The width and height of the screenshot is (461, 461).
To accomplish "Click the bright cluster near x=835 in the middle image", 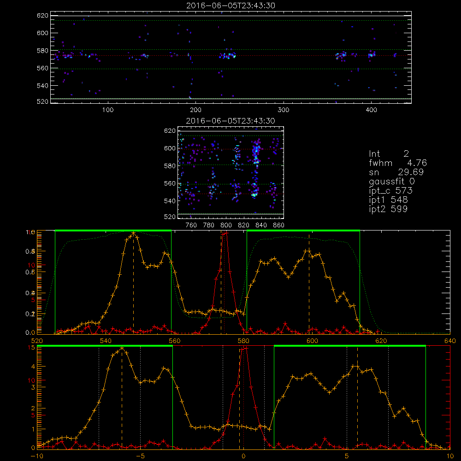I will (256, 153).
